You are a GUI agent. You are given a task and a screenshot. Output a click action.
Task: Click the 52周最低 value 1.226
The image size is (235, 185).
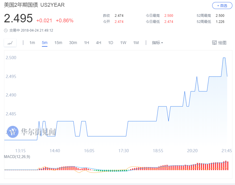pos(220,22)
